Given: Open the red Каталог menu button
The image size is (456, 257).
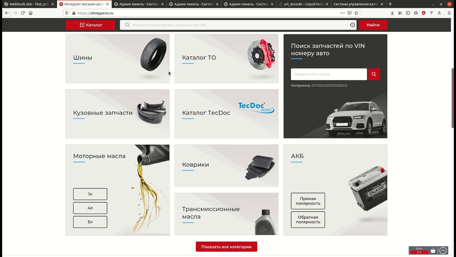Looking at the screenshot, I should 90,25.
